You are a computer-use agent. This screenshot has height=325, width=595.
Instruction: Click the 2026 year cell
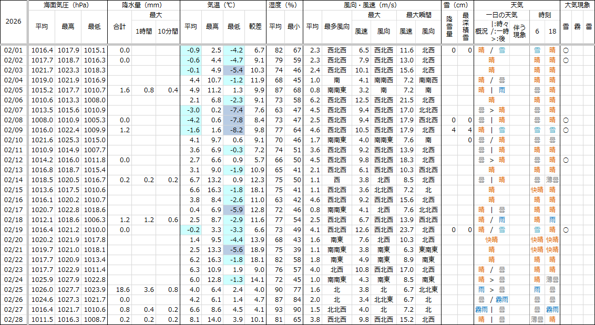[13, 22]
